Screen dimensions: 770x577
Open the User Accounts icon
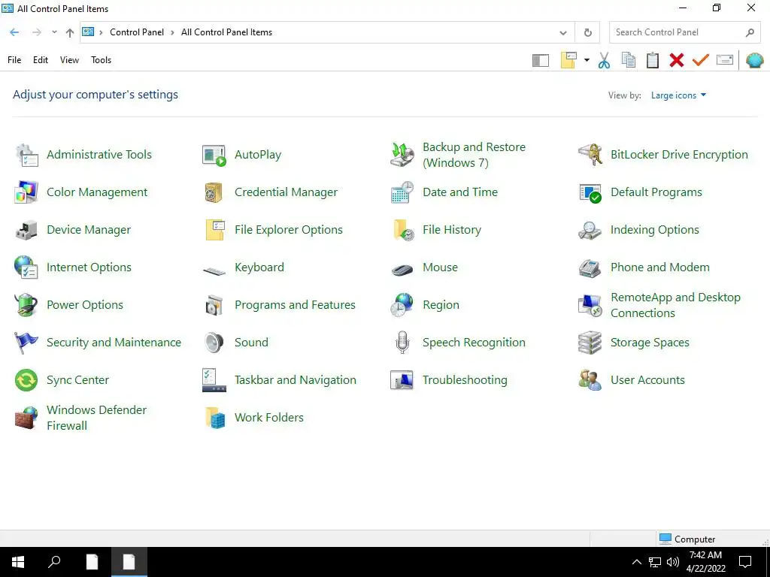(x=590, y=380)
